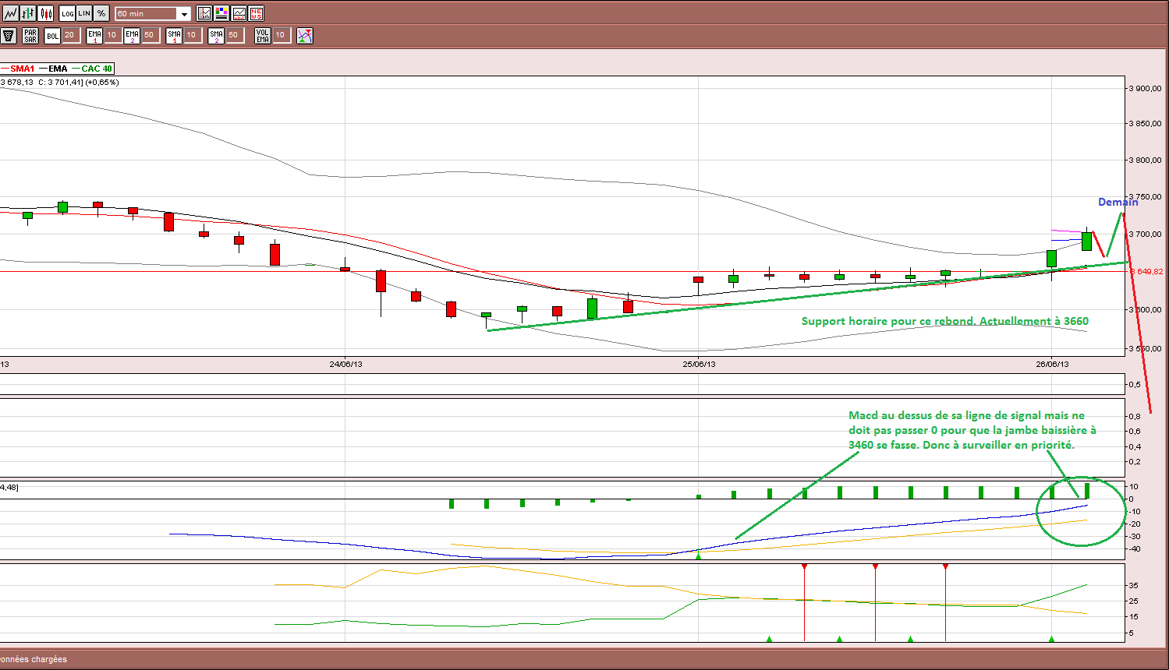Image resolution: width=1169 pixels, height=670 pixels.
Task: Click SMA1 in the chart legend
Action: pyautogui.click(x=22, y=69)
